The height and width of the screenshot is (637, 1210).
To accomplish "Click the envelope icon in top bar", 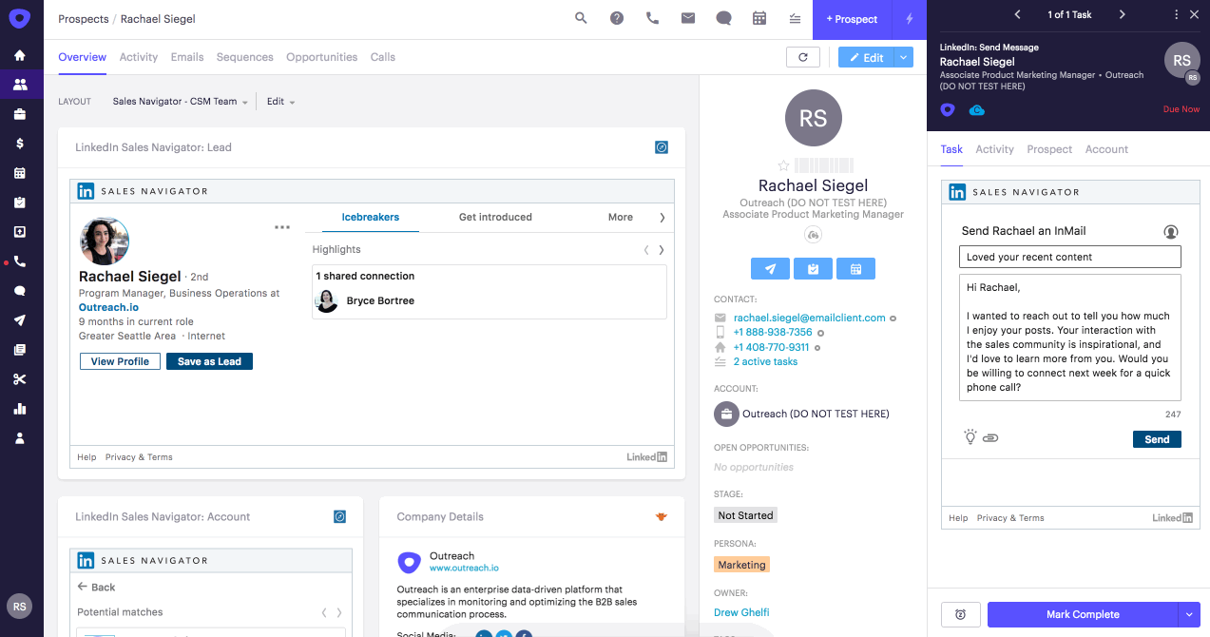I will pos(688,18).
